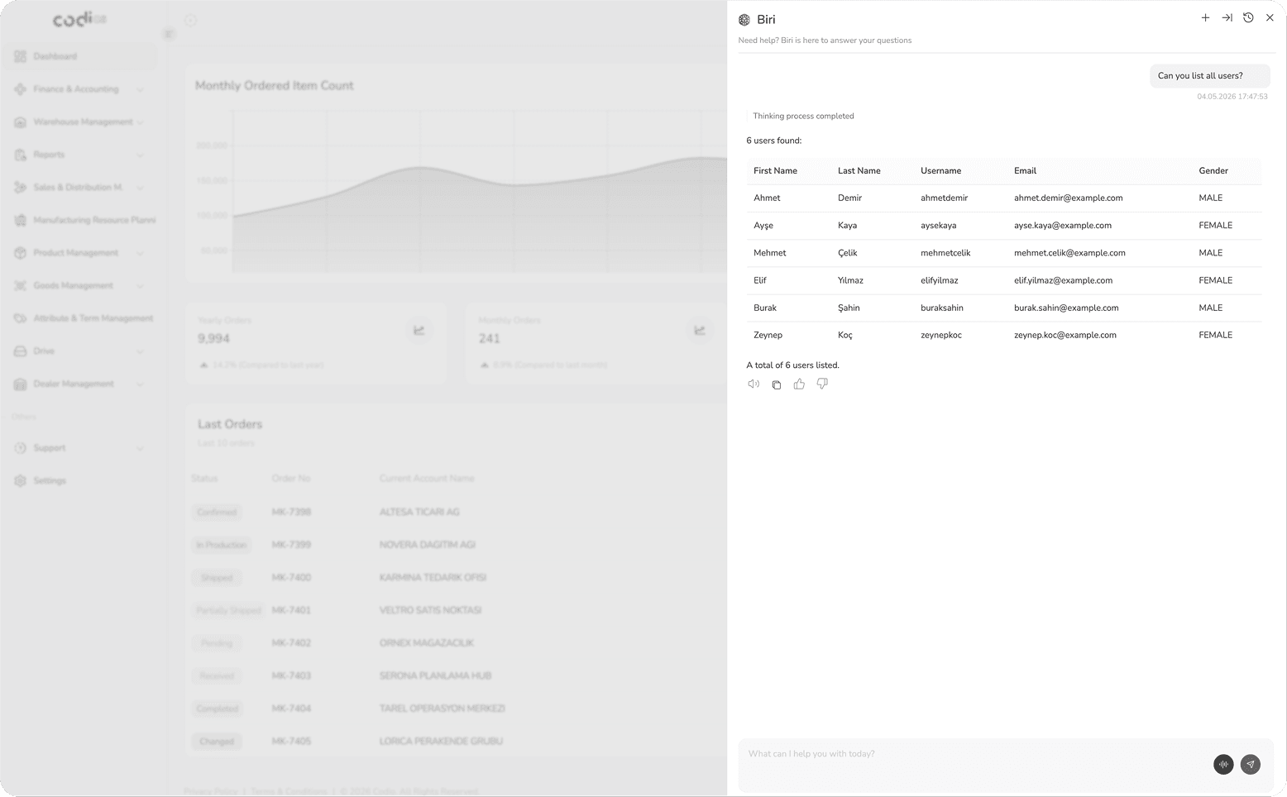Start a new chat with plus icon
Image resolution: width=1287 pixels, height=797 pixels.
pos(1205,17)
